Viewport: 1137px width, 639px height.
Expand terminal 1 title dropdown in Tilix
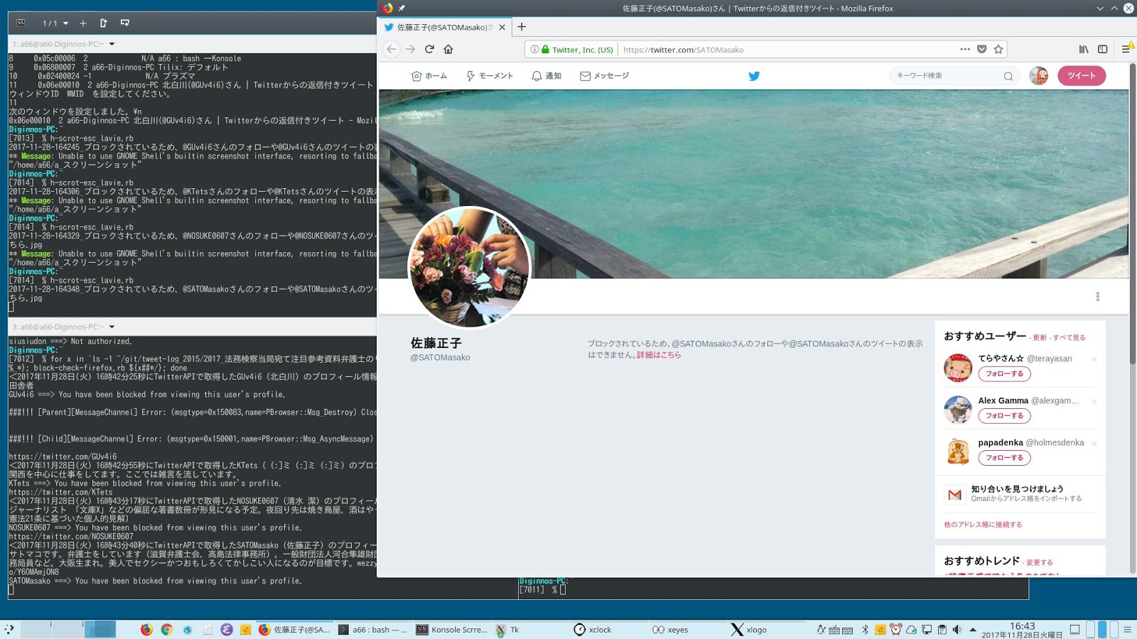click(x=112, y=44)
